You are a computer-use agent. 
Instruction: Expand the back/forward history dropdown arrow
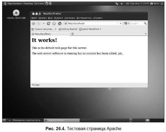(x=44, y=24)
